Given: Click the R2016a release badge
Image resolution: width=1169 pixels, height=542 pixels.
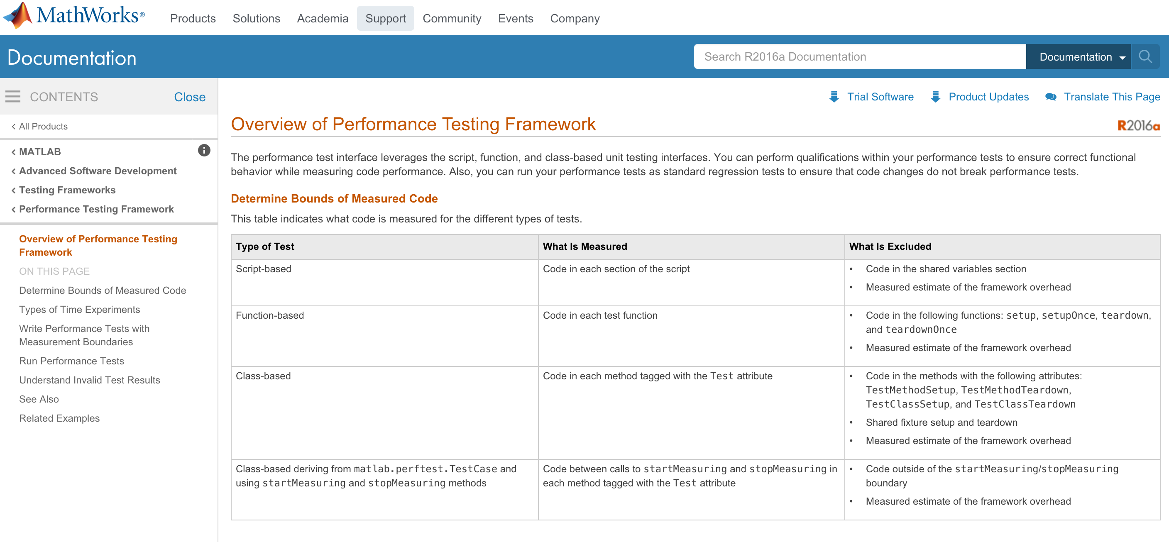Looking at the screenshot, I should pos(1138,126).
